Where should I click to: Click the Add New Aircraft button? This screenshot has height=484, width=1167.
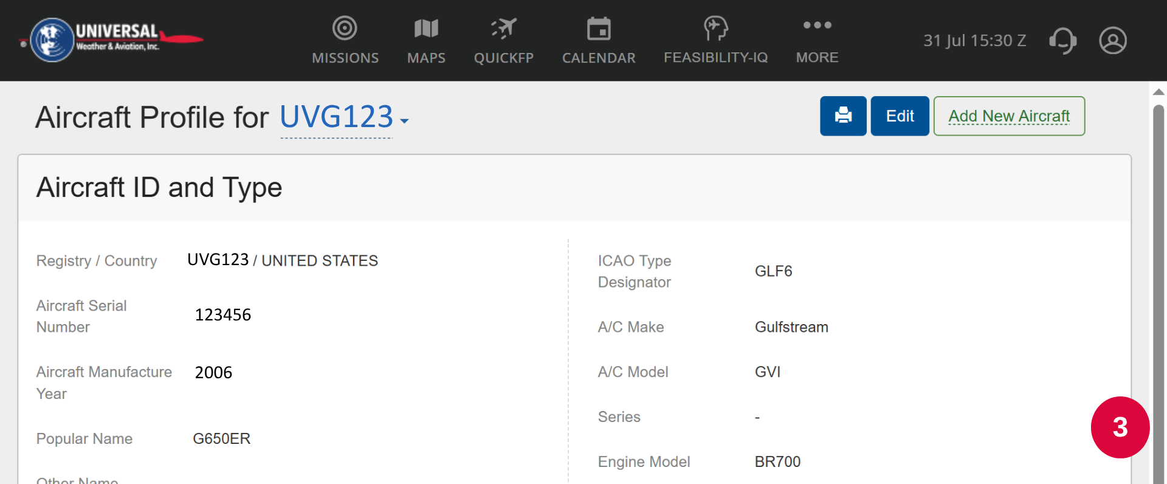(x=1009, y=116)
